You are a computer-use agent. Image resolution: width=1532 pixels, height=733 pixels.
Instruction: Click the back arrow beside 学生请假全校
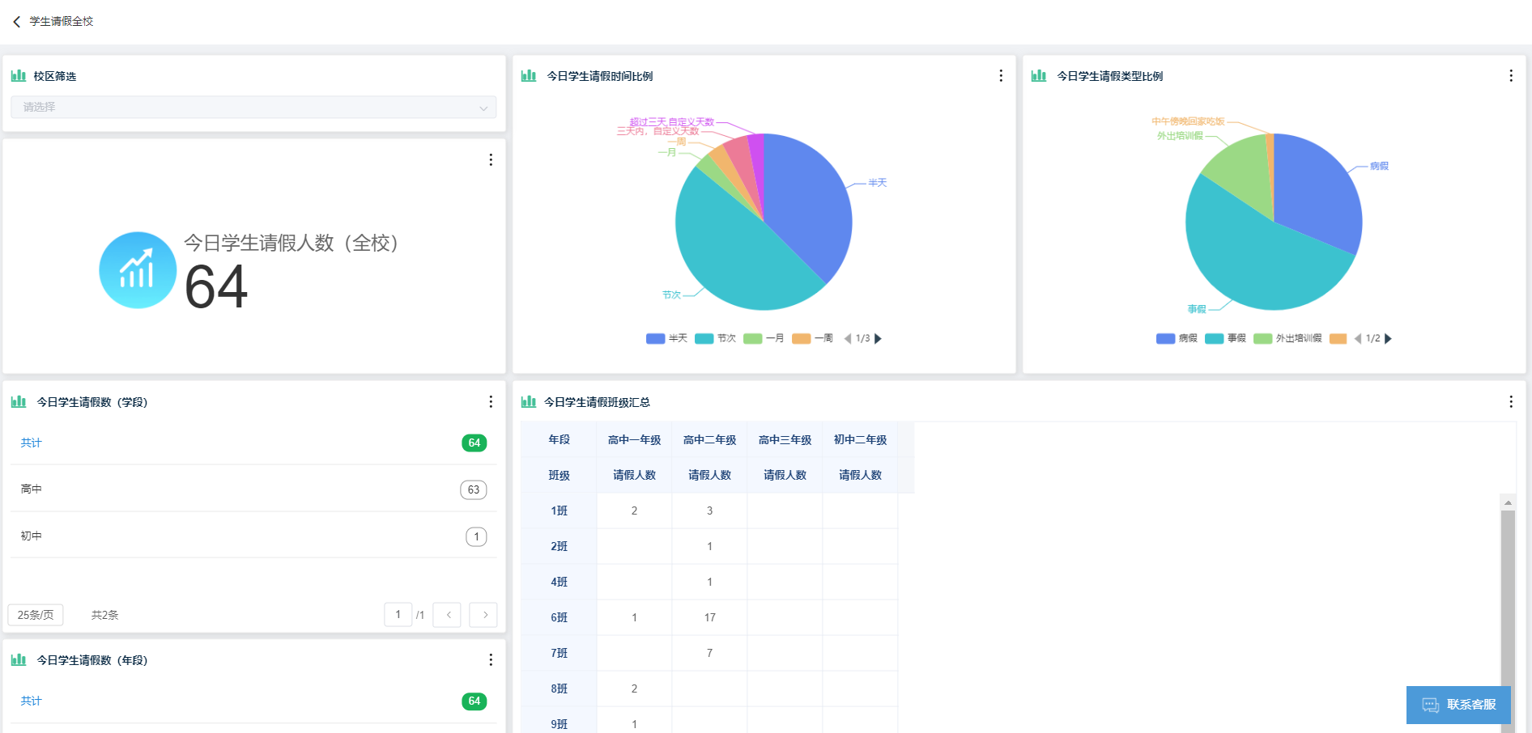(16, 22)
